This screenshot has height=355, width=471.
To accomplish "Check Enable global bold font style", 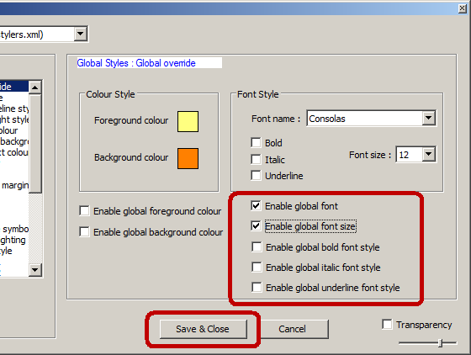I will (257, 246).
